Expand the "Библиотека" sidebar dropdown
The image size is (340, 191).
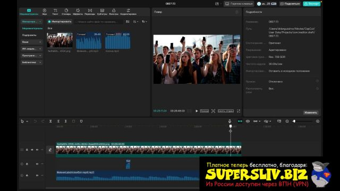point(31,63)
